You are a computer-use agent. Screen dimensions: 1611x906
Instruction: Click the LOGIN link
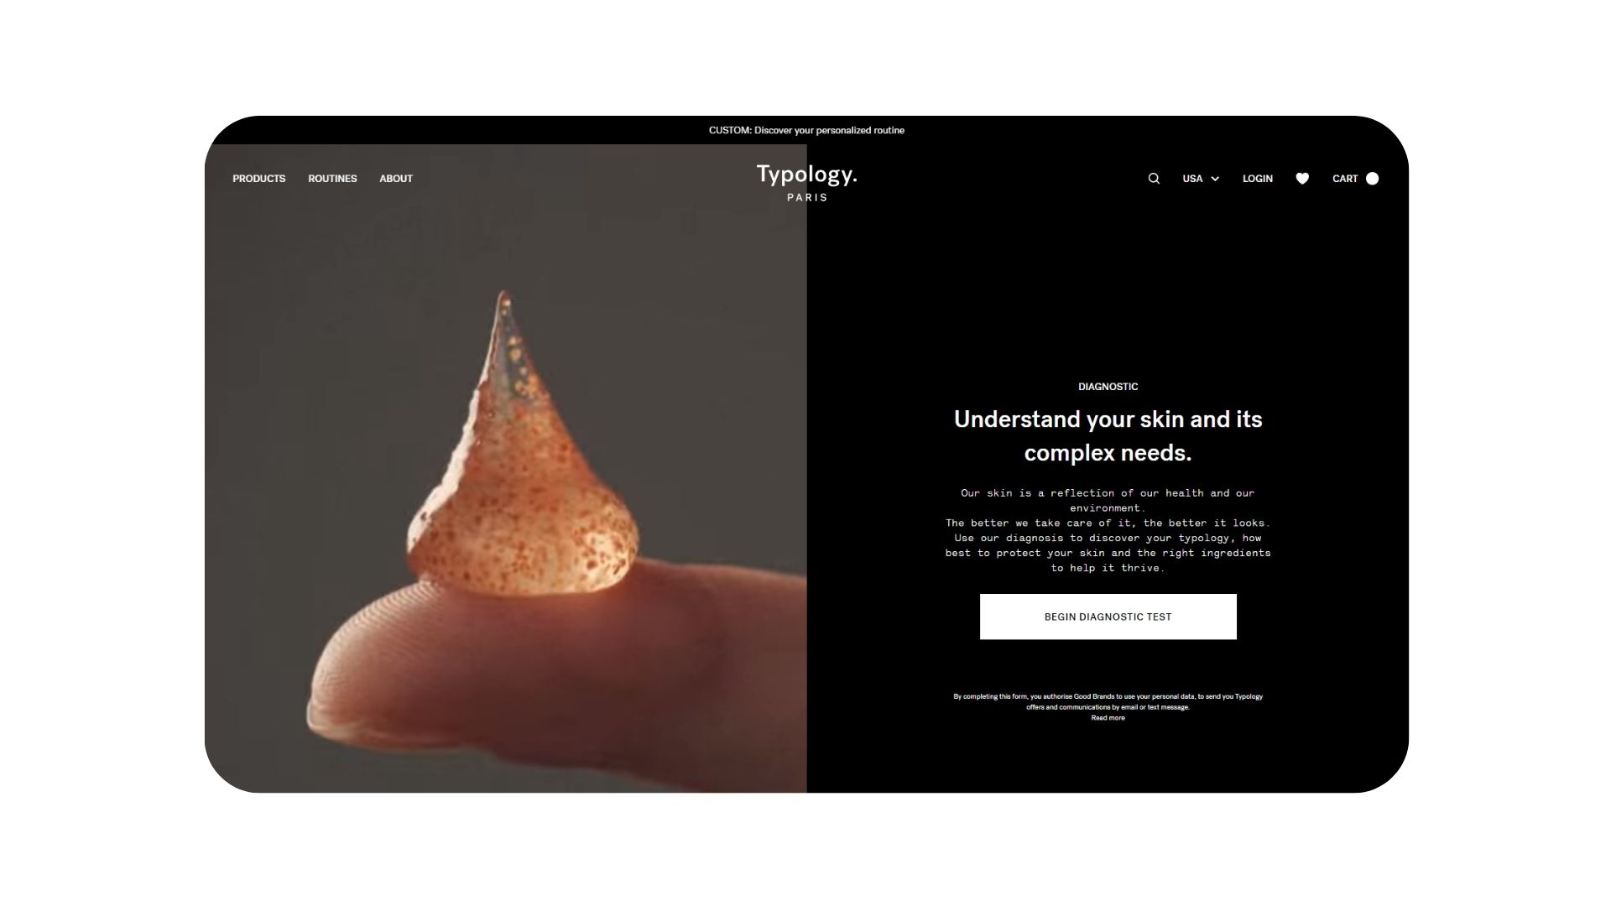tap(1257, 179)
